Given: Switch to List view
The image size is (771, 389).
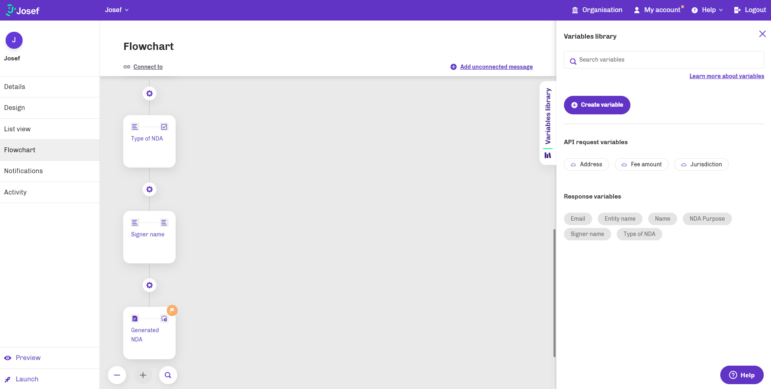Looking at the screenshot, I should [x=50, y=129].
